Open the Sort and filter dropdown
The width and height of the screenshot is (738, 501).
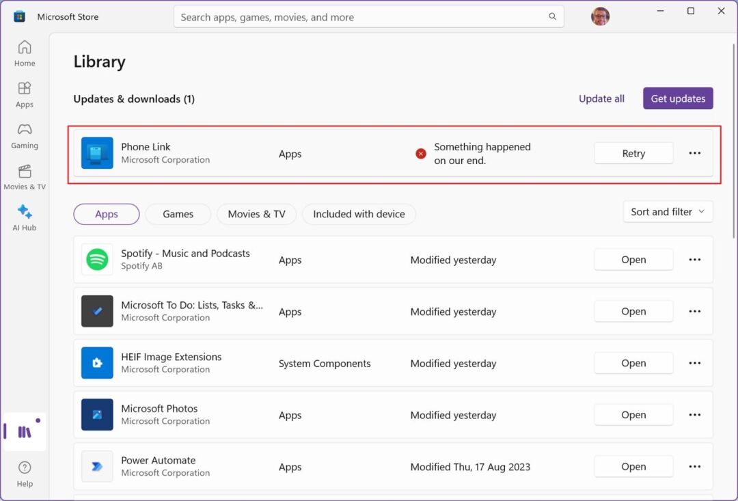[668, 212]
